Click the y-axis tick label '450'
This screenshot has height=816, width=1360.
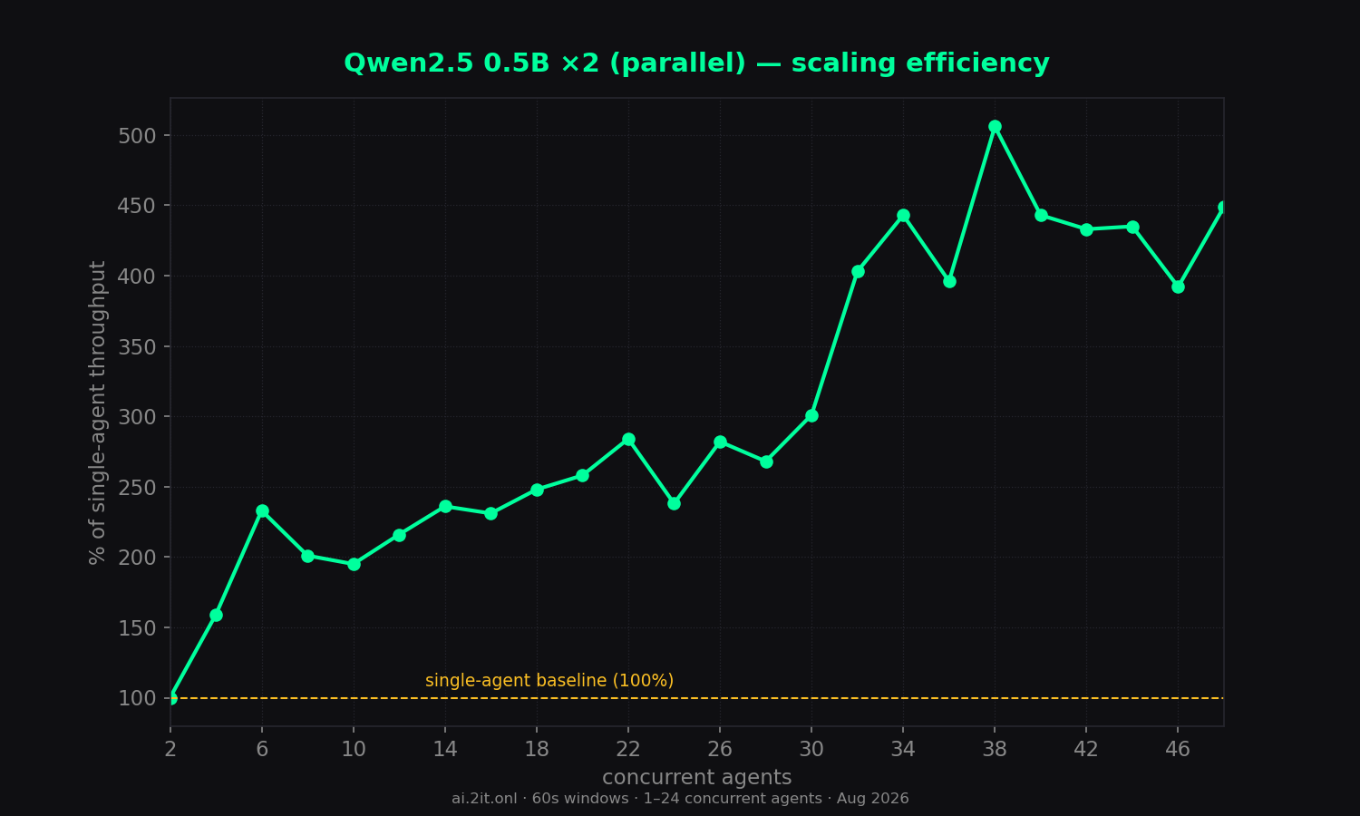tap(137, 206)
